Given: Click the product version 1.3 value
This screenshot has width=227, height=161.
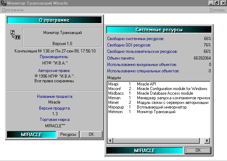Looking at the screenshot, I should [x=55, y=114].
